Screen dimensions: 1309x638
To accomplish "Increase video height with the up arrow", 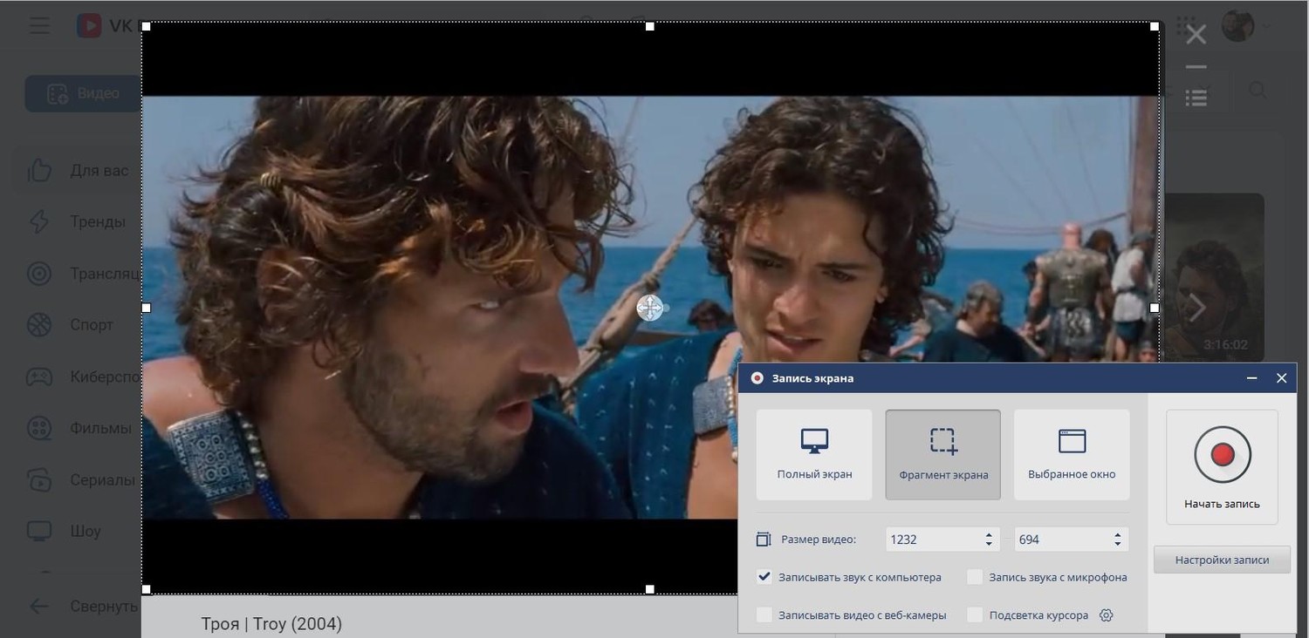I will (1118, 535).
